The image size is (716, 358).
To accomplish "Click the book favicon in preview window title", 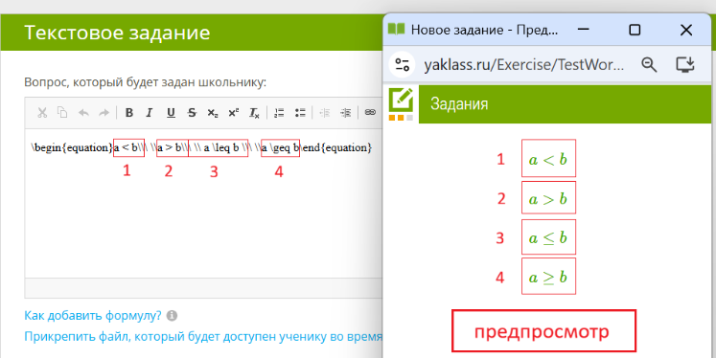I will point(397,30).
